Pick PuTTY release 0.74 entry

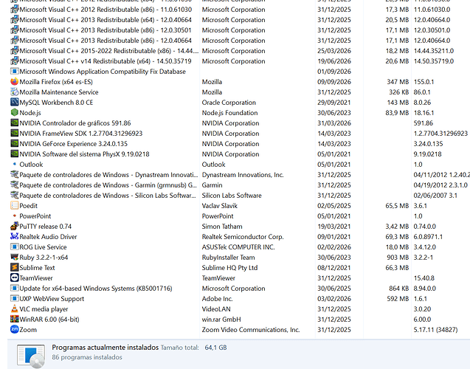[x=46, y=227]
